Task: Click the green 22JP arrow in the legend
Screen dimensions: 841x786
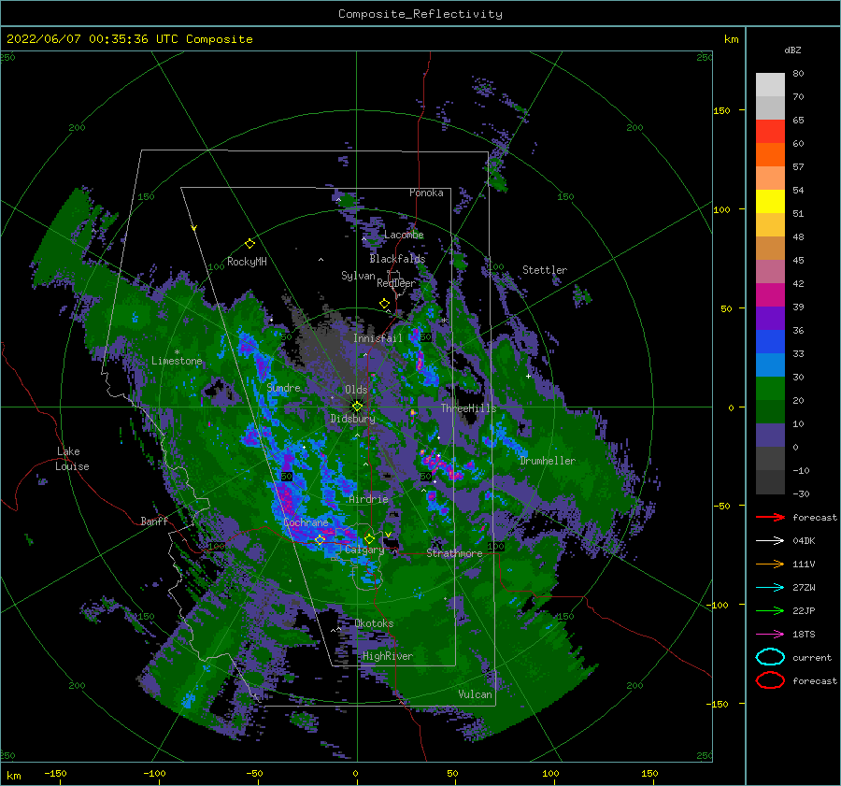Action: [770, 610]
